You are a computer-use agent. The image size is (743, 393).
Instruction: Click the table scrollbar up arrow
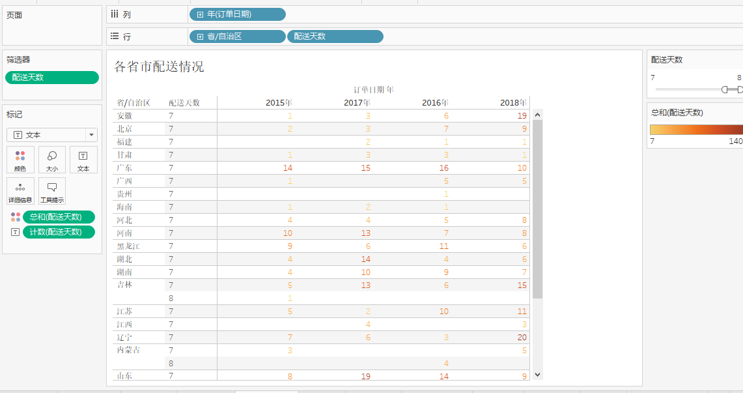pos(537,115)
